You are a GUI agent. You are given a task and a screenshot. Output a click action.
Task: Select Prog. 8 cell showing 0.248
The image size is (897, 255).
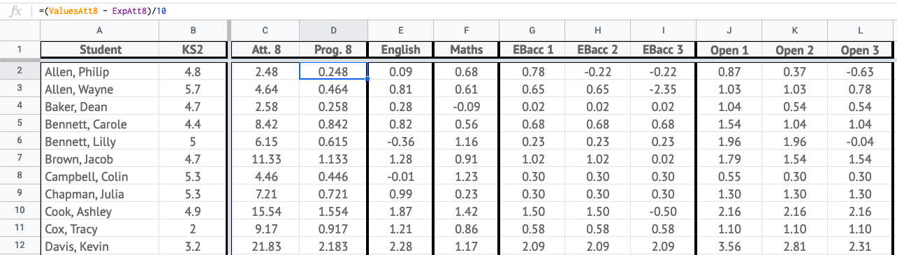click(x=333, y=72)
